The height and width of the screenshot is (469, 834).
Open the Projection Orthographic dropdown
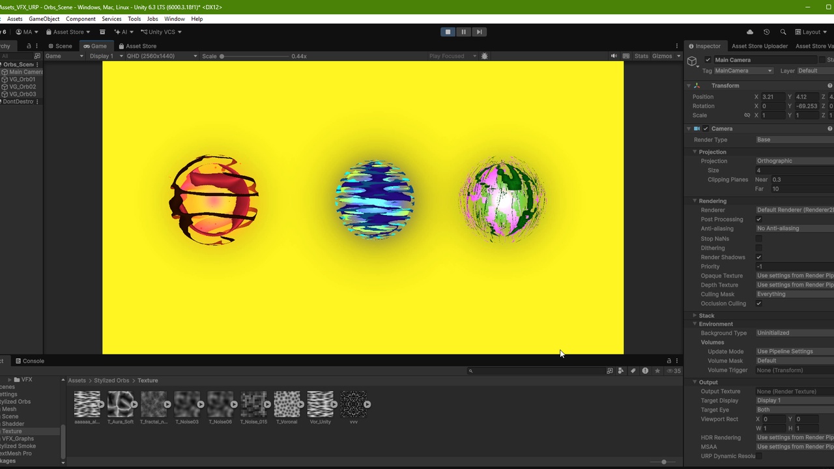[794, 161]
